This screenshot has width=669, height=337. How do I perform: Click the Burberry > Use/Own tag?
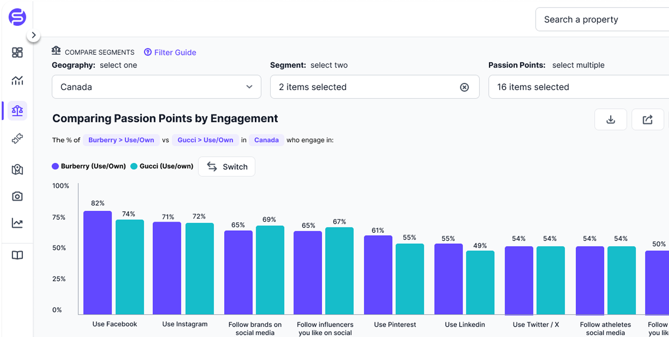[x=121, y=140]
